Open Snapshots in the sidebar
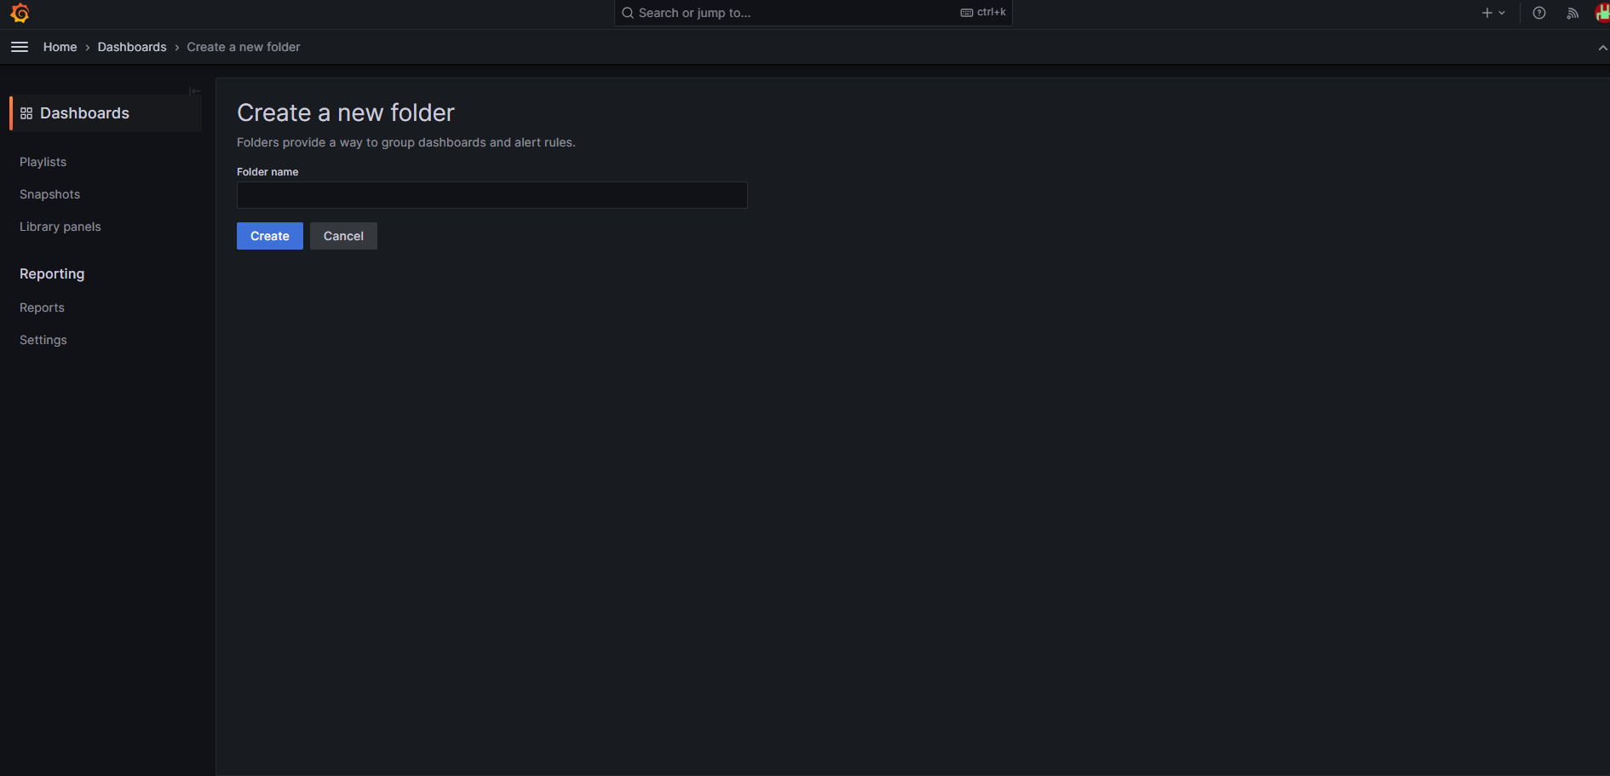Image resolution: width=1610 pixels, height=776 pixels. coord(49,194)
